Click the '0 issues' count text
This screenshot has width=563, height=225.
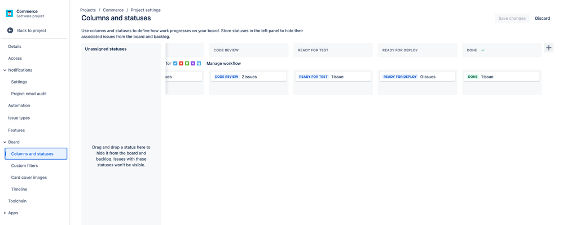(428, 77)
